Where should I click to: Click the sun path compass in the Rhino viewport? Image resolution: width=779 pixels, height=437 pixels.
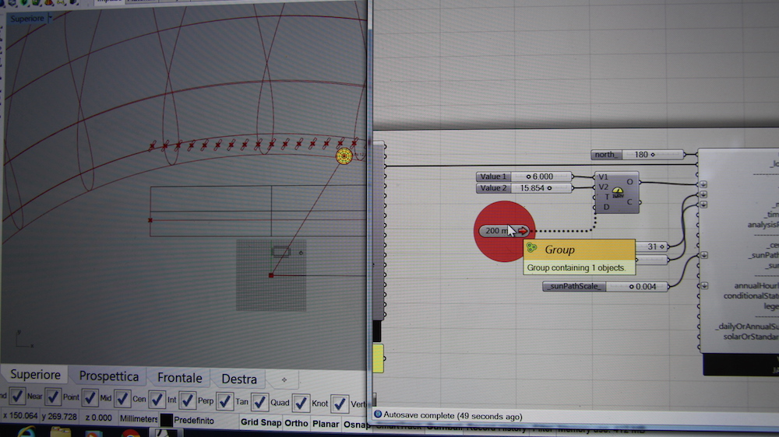[344, 156]
